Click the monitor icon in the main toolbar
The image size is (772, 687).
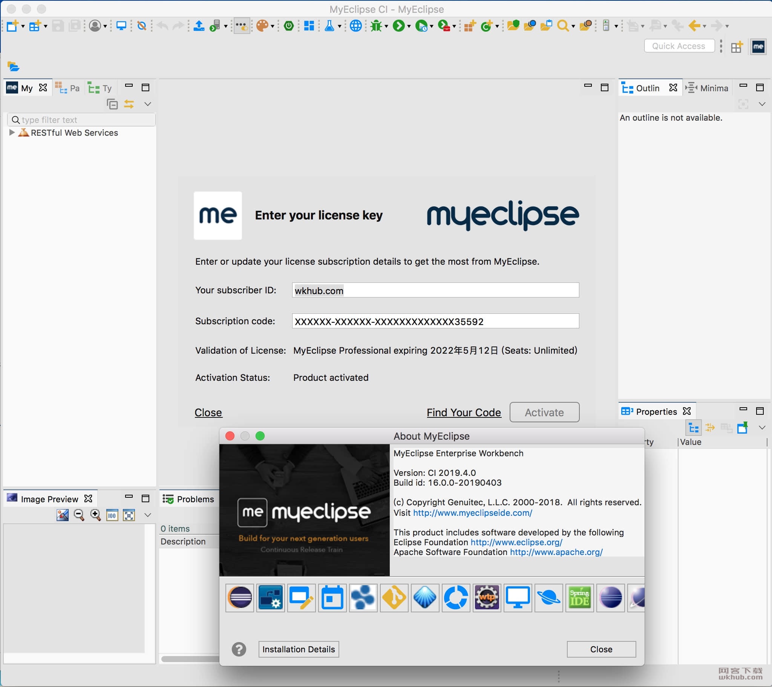(x=121, y=26)
